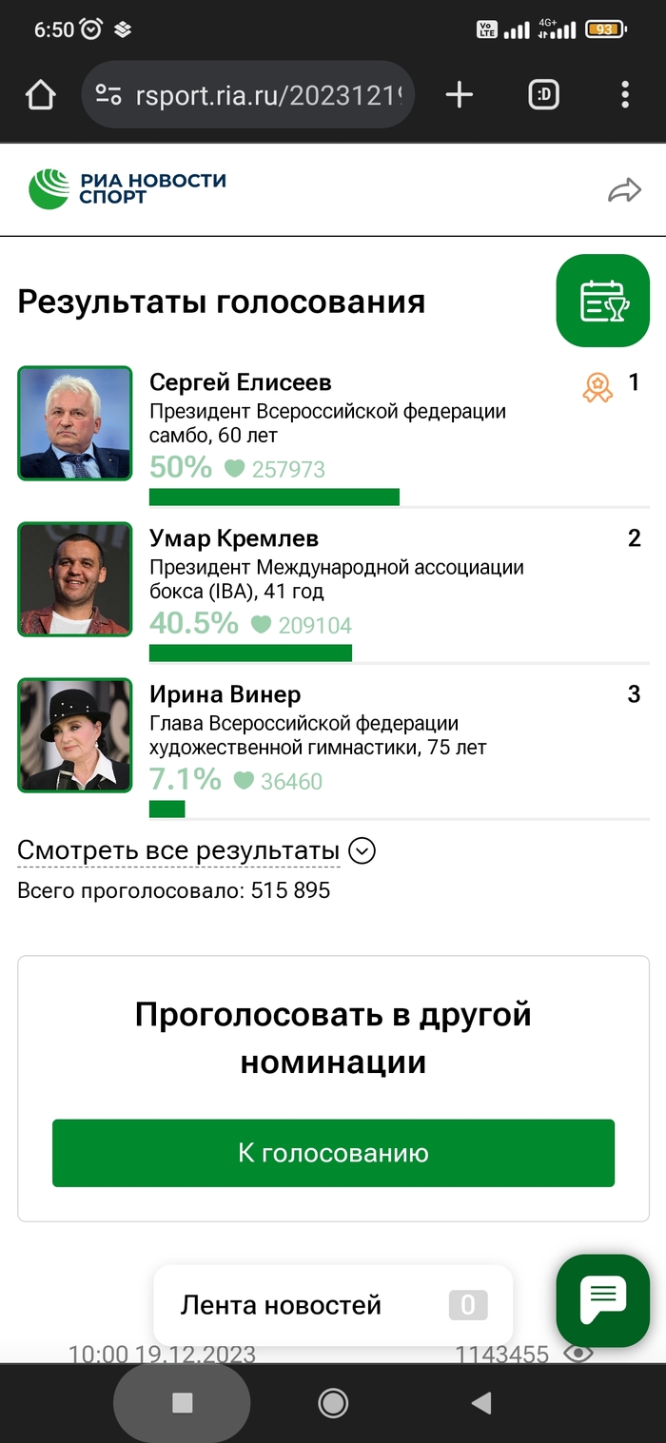Click the circled chevron after 'Смотреть все результаты'
666x1443 pixels.
(362, 850)
